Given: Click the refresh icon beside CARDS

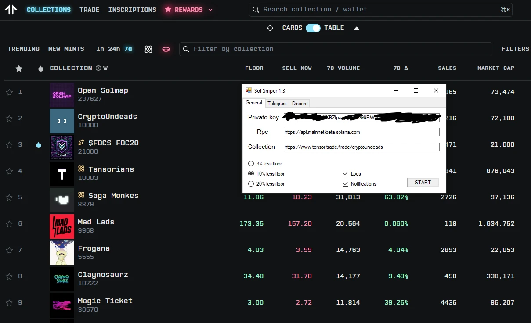Looking at the screenshot, I should point(270,28).
